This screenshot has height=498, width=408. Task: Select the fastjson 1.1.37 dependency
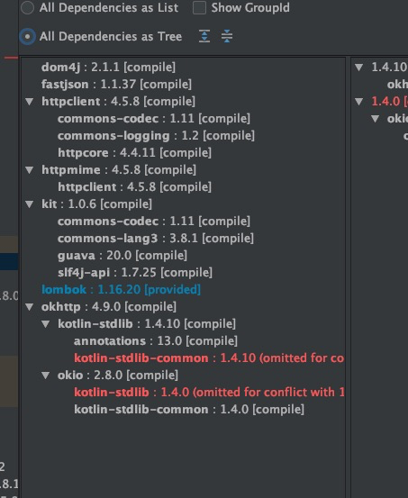tap(116, 84)
